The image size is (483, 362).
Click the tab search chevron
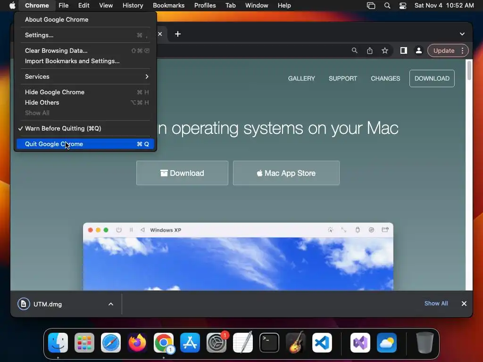(462, 34)
